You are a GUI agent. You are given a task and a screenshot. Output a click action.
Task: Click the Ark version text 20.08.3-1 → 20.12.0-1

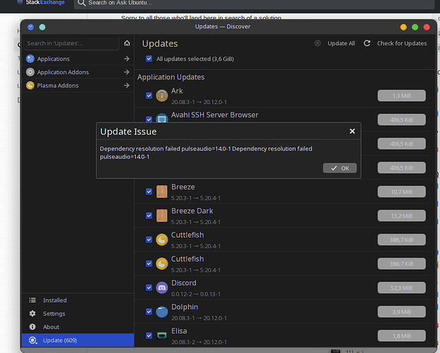point(199,102)
